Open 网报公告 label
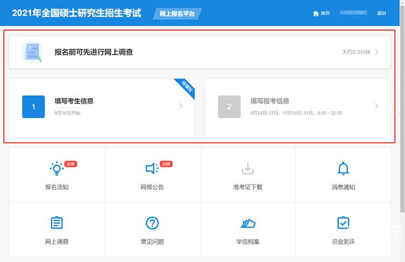 tap(152, 187)
